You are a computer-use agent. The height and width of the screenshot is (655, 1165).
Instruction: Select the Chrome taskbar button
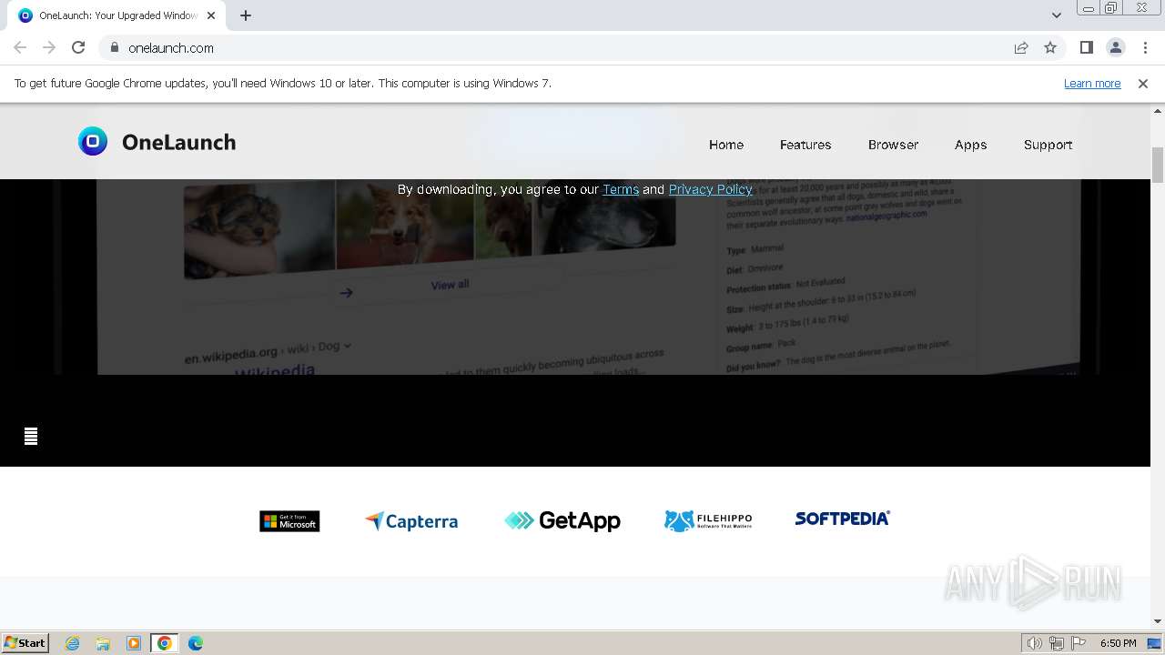click(x=165, y=643)
